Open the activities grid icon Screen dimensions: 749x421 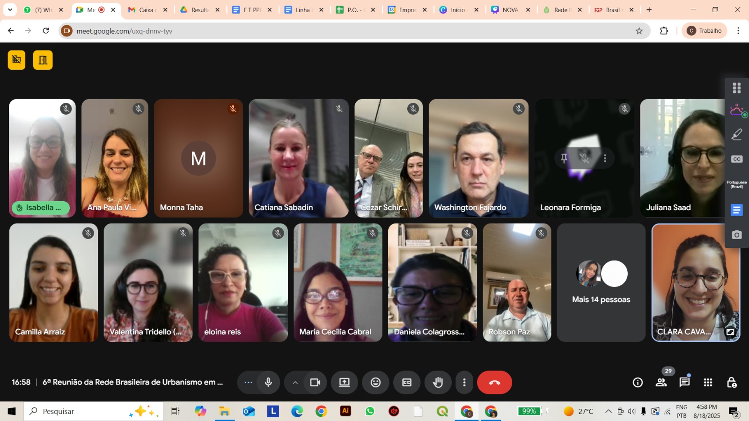tap(708, 383)
